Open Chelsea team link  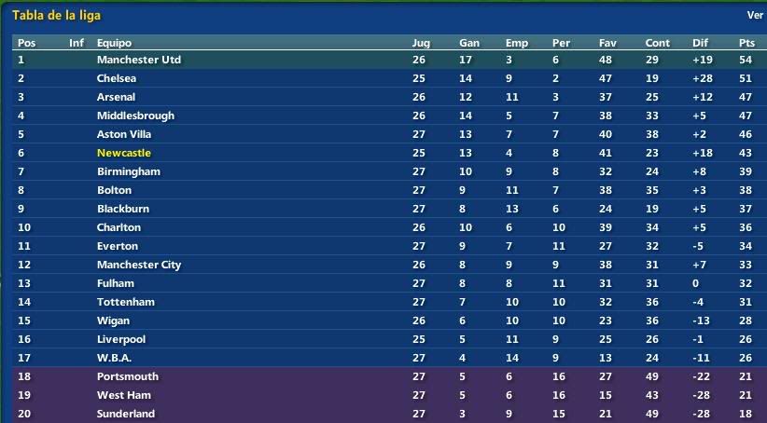(117, 78)
